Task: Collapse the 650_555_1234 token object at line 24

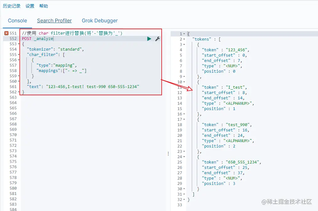Action: 184,157
